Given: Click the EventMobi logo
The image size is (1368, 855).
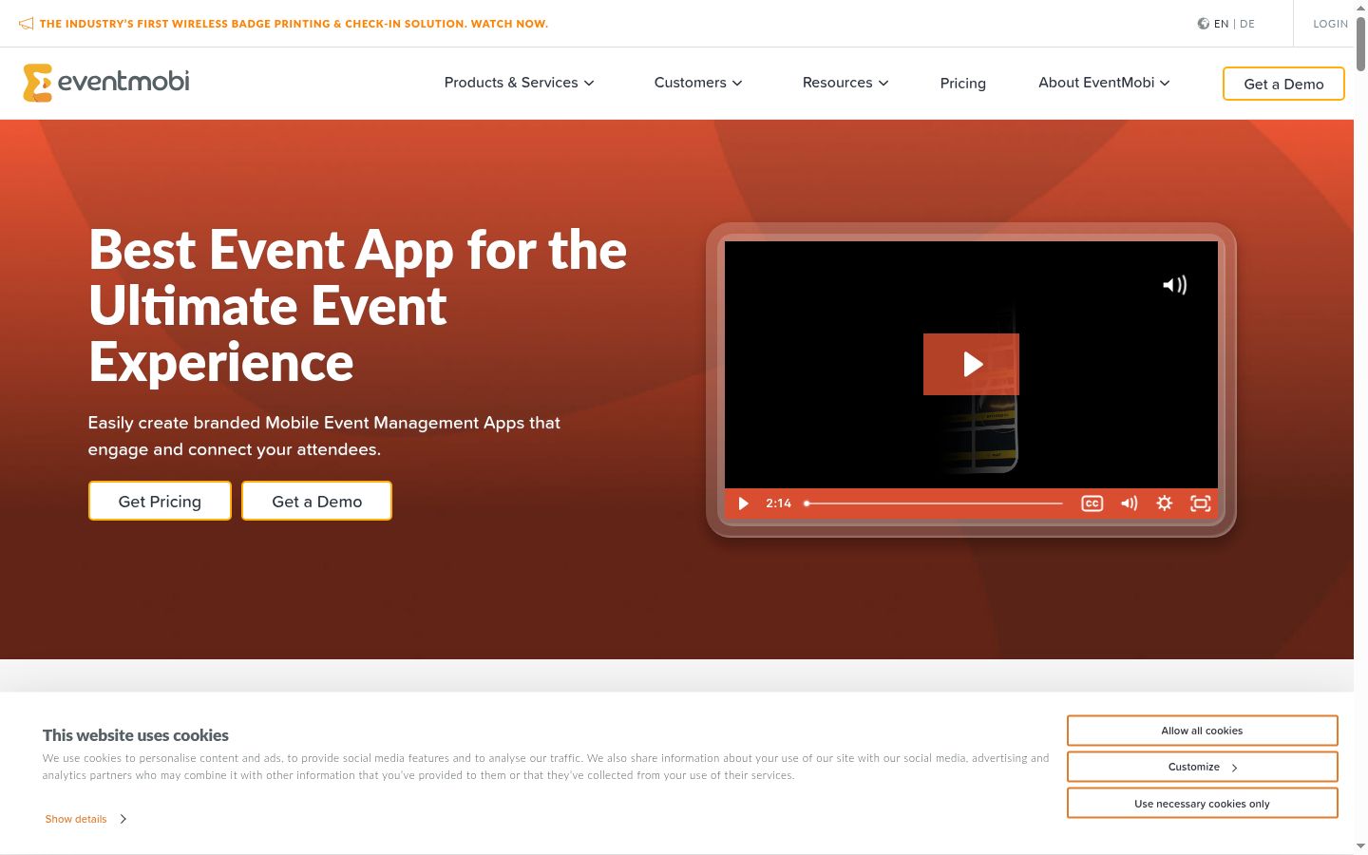Looking at the screenshot, I should click(106, 83).
